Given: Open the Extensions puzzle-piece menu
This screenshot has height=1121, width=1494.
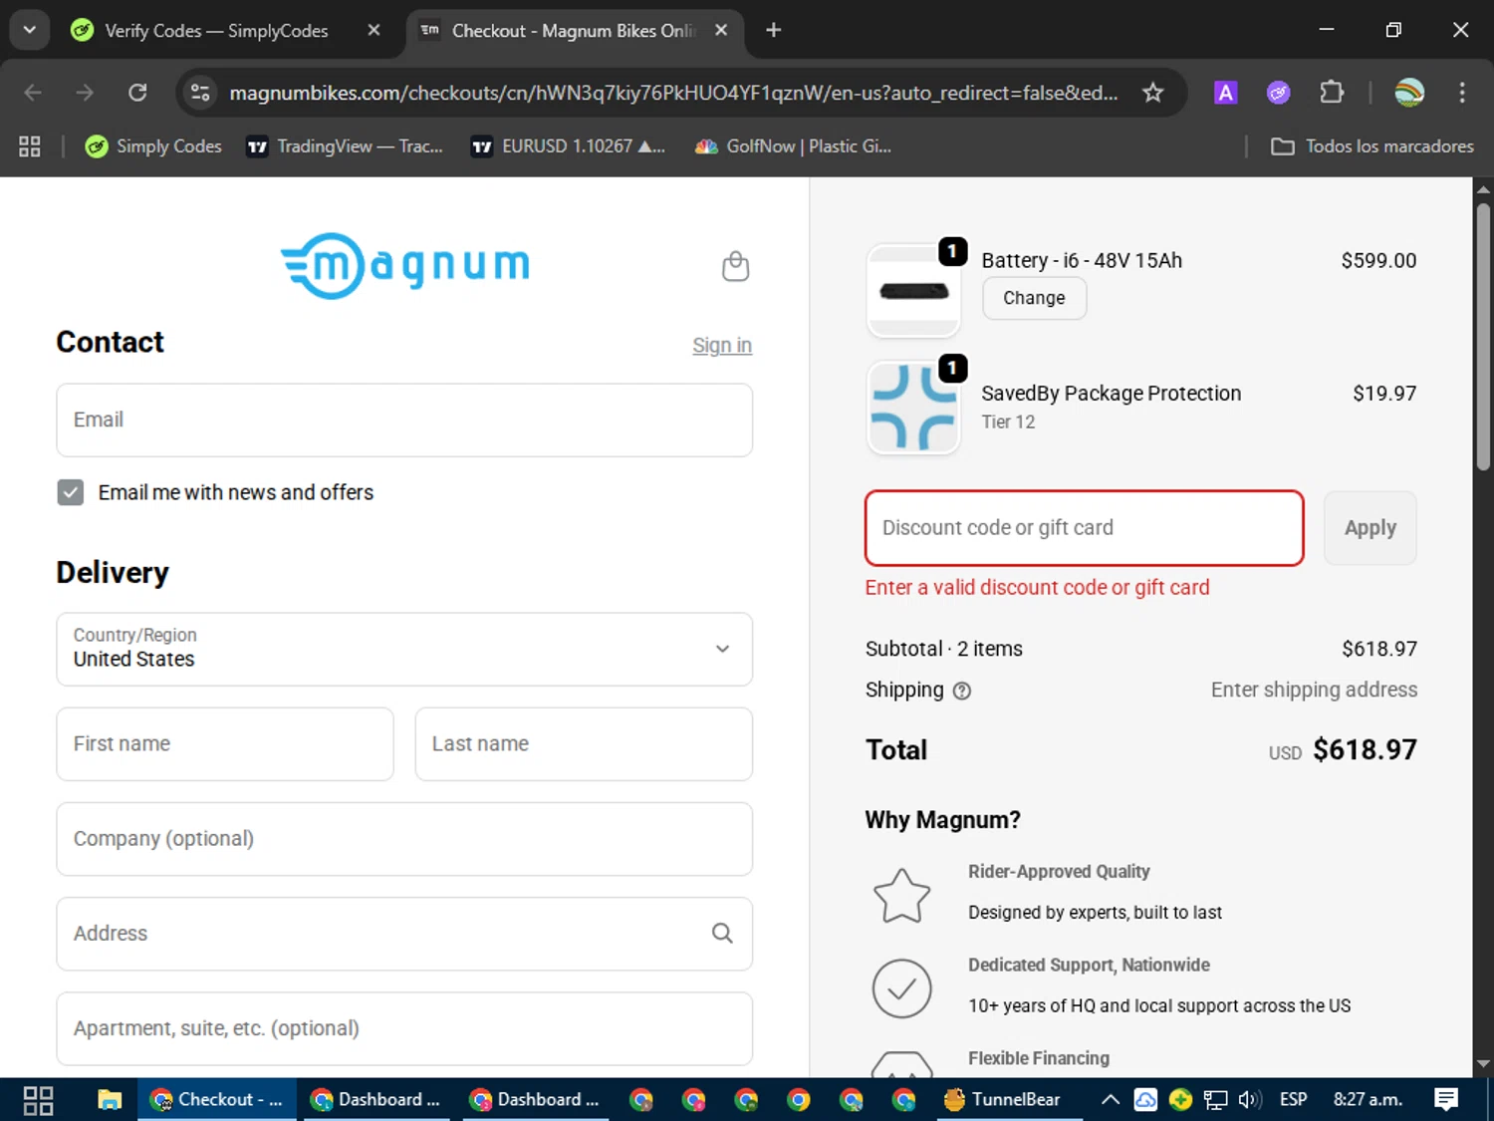Looking at the screenshot, I should (x=1332, y=93).
